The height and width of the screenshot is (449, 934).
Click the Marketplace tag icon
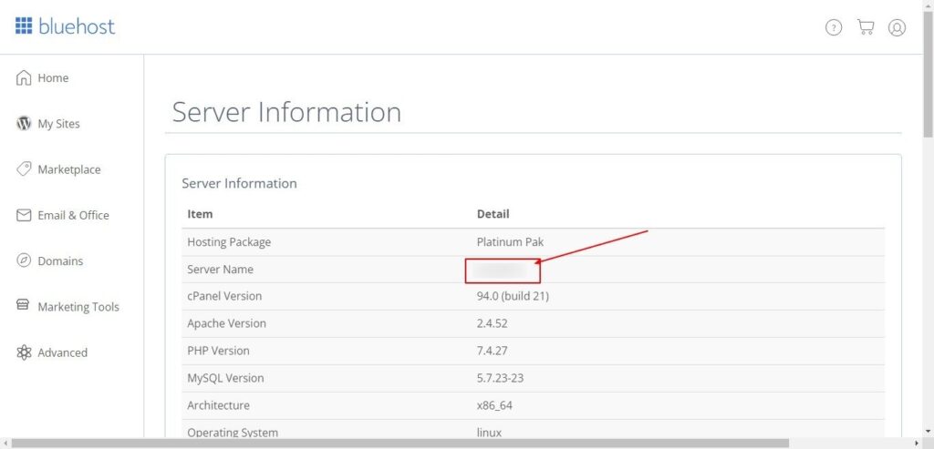[24, 169]
